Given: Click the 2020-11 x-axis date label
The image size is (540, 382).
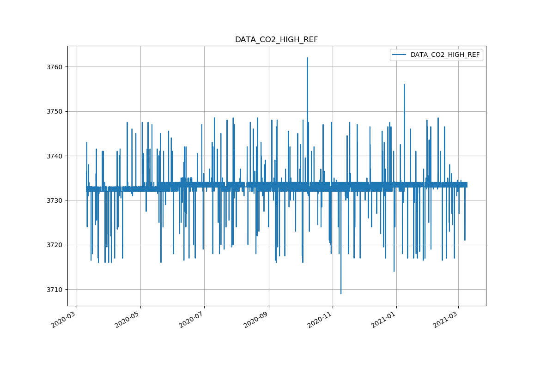Looking at the screenshot, I should (x=320, y=319).
